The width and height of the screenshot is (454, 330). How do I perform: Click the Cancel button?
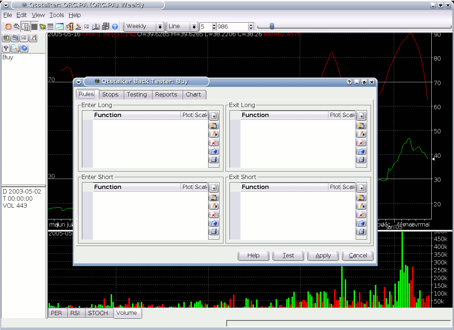358,256
